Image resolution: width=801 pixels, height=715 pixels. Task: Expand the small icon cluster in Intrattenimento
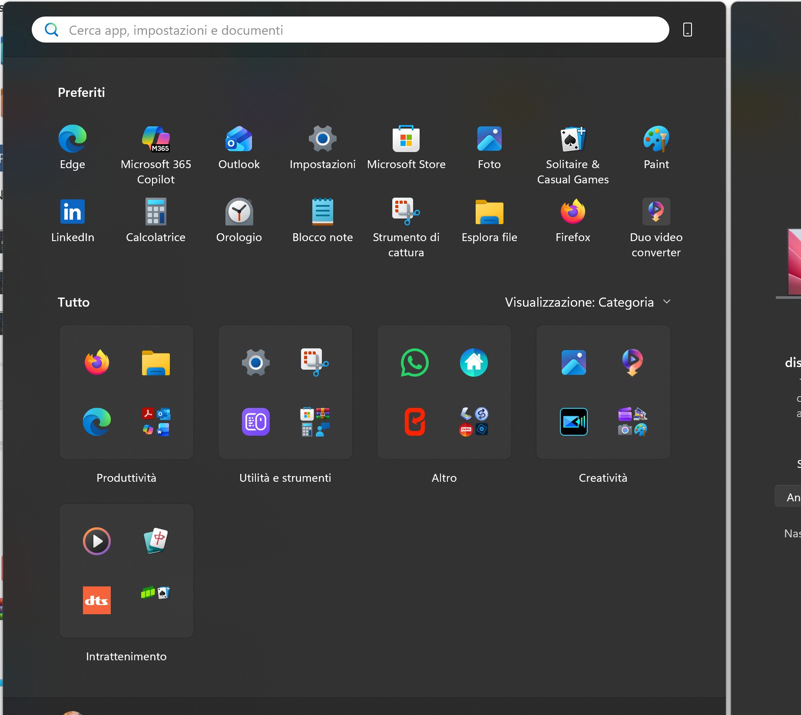156,593
